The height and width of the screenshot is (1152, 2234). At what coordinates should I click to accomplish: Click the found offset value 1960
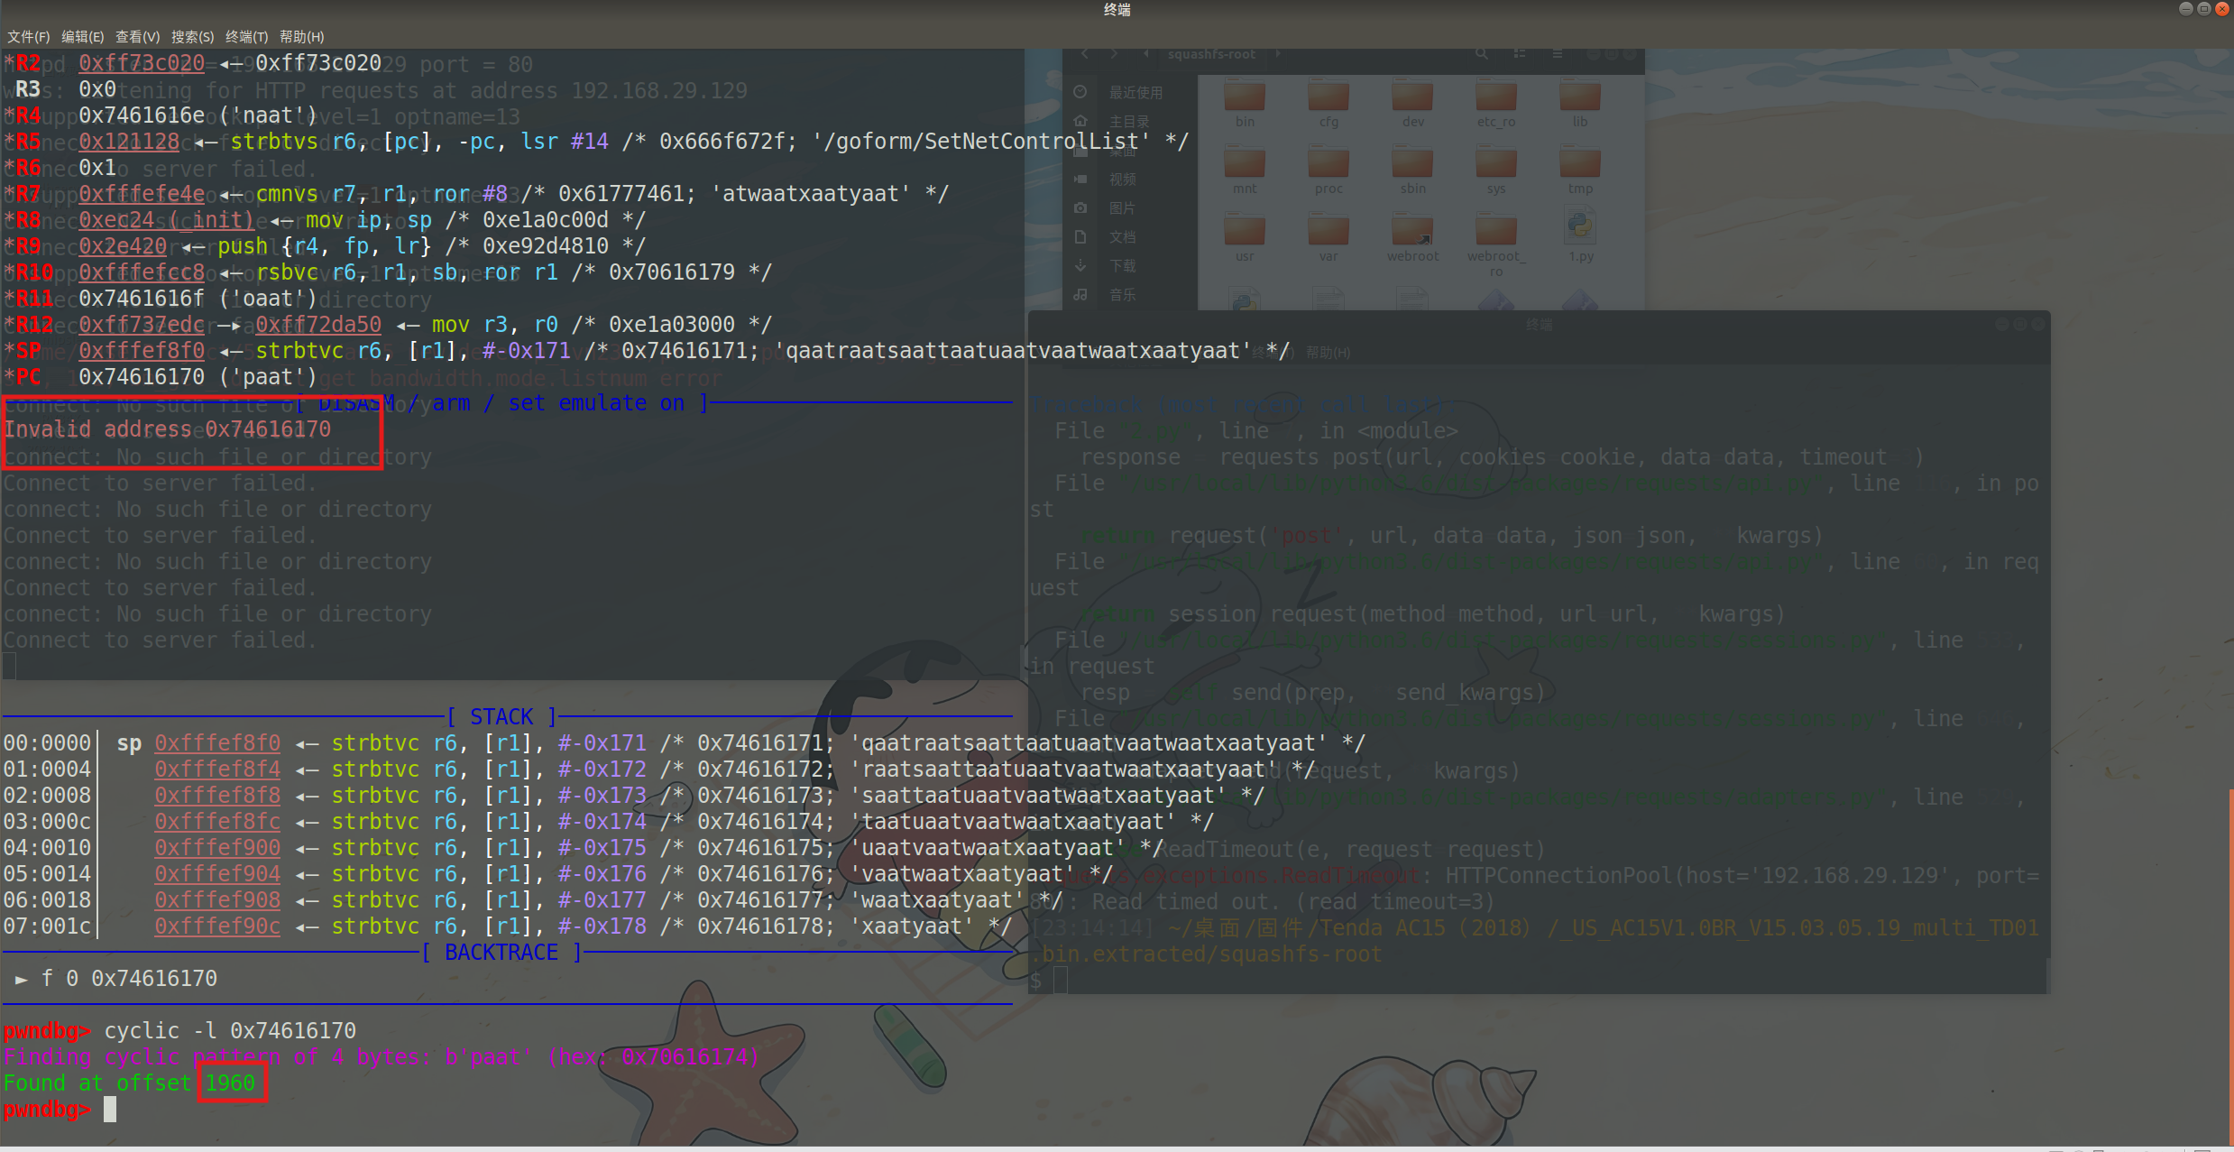click(x=231, y=1083)
